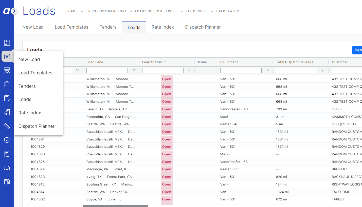
Task: Click the Load Status filter input
Action: 163,70
